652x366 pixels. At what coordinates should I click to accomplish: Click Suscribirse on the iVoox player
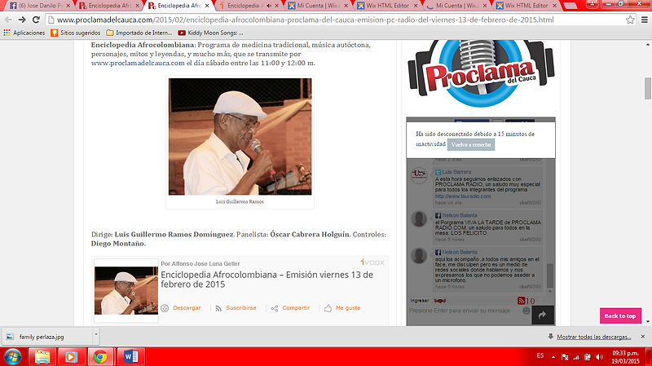point(240,308)
